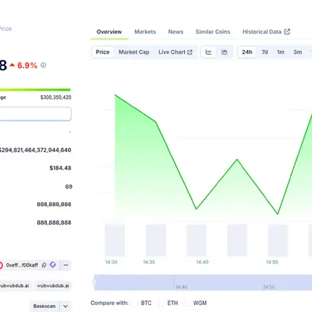Click the info icon beside 6.9%
The width and height of the screenshot is (312, 312).
(x=44, y=66)
